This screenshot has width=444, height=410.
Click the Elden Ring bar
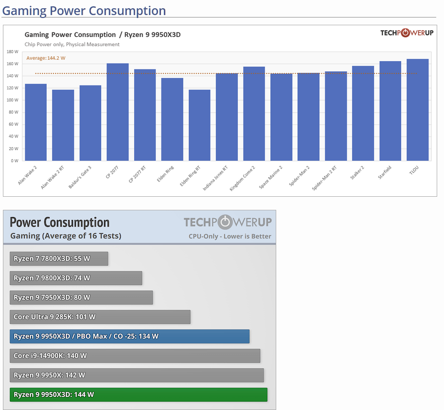[x=172, y=120]
